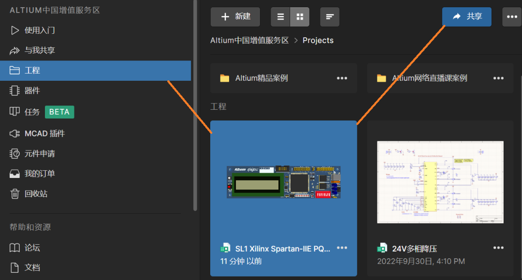Open more options for Altium网络直播课案例 folder
Image resolution: width=522 pixels, height=280 pixels.
[x=498, y=78]
